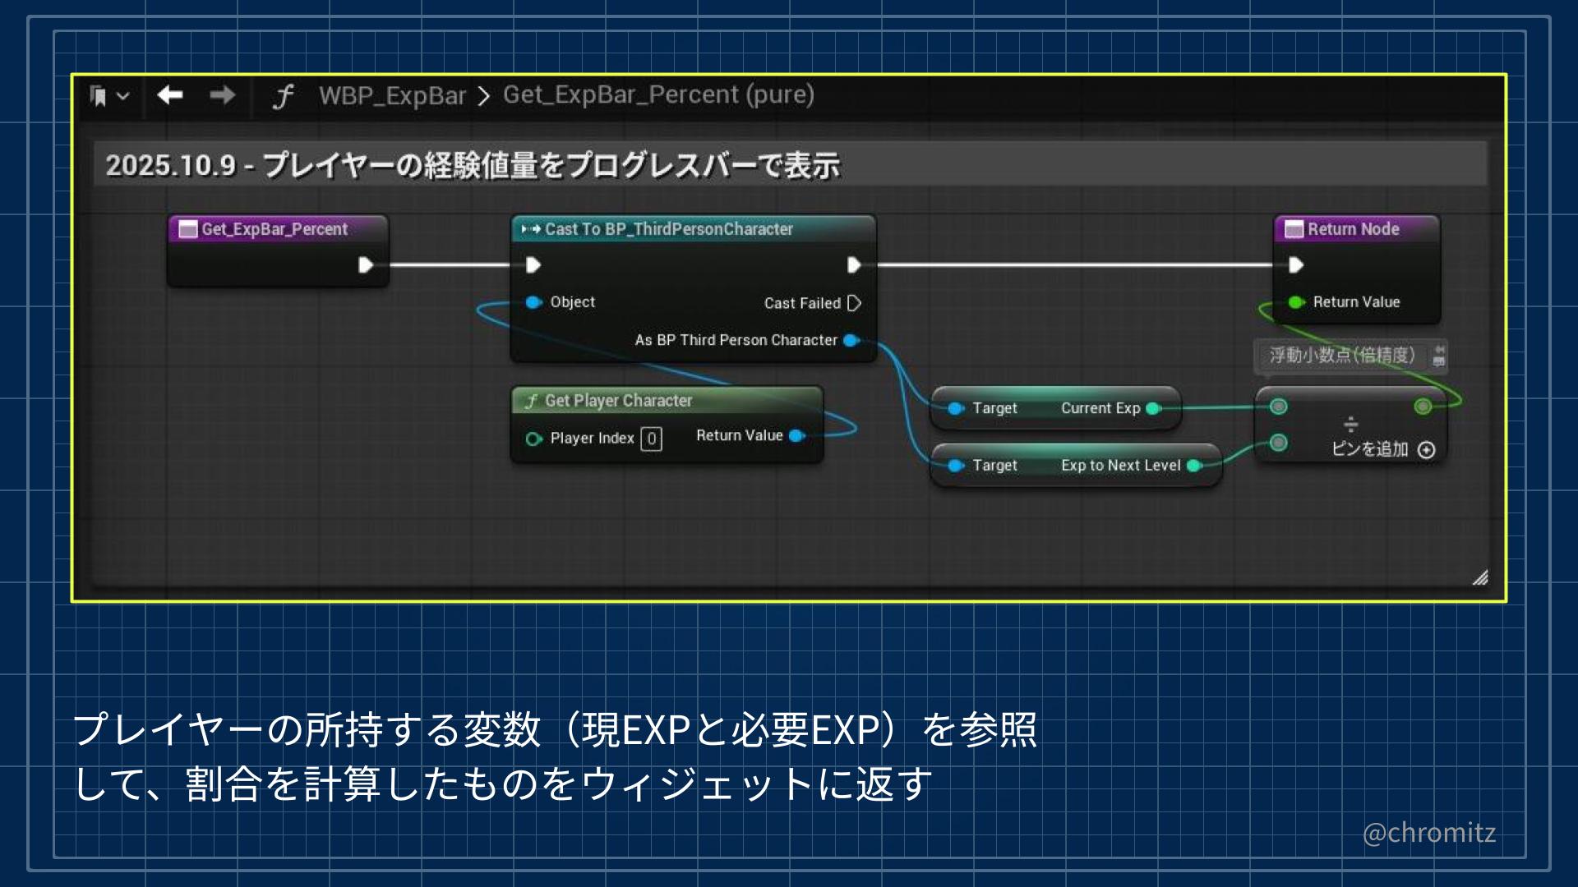Click the Player Index value field
Viewport: 1578px width, 887px height.
[651, 439]
